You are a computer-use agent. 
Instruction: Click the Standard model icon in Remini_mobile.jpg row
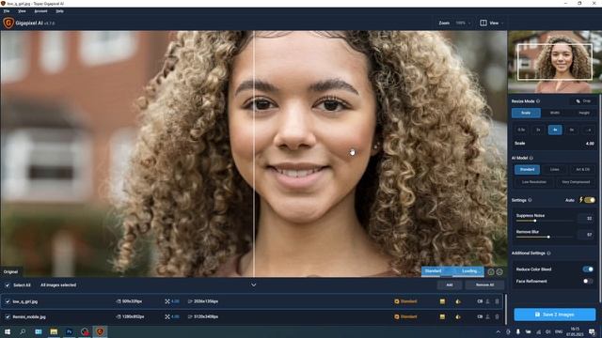pos(397,317)
